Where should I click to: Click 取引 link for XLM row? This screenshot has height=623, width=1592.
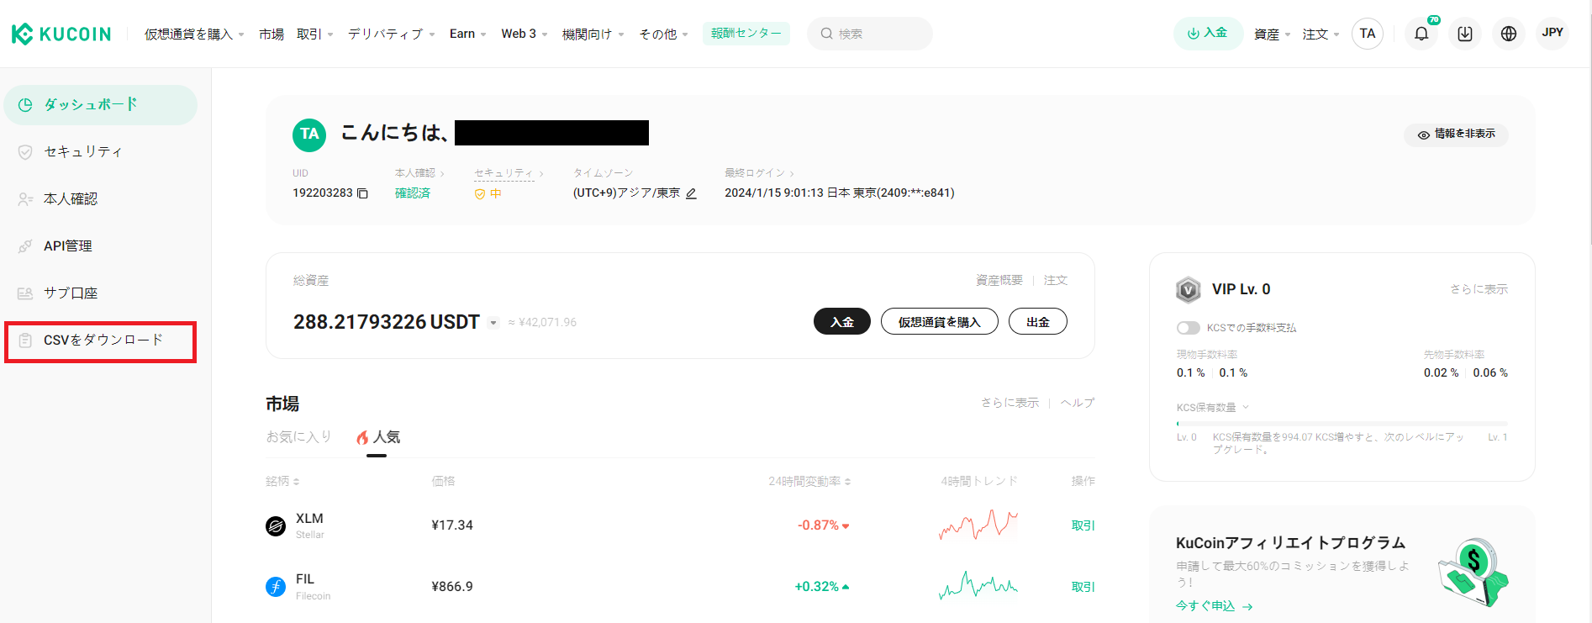point(1083,526)
